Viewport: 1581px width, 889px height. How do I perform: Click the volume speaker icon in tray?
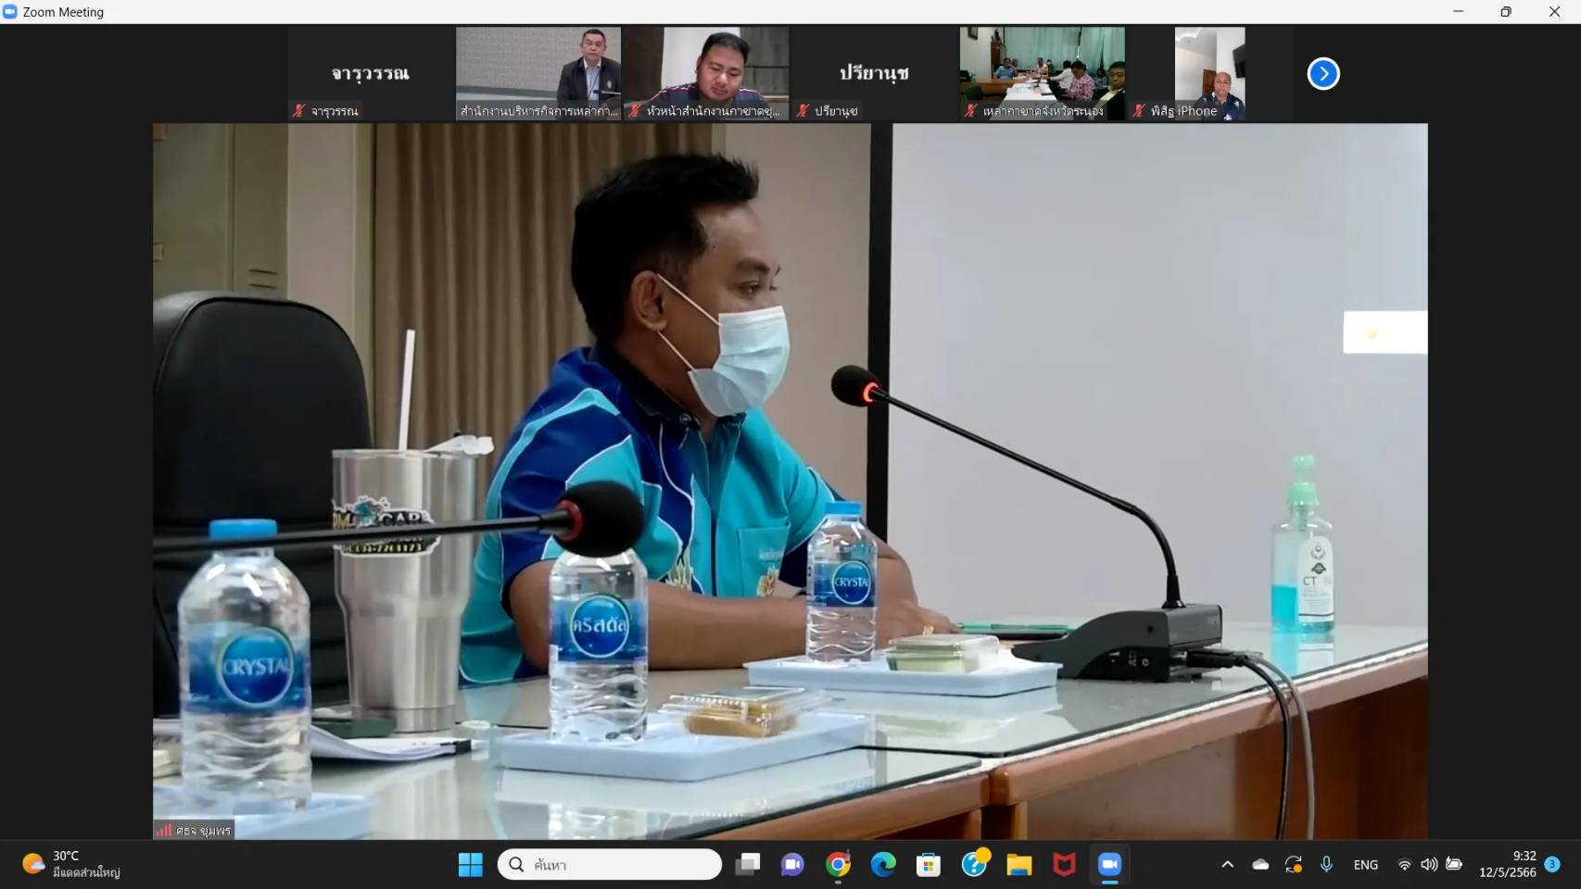tap(1429, 864)
